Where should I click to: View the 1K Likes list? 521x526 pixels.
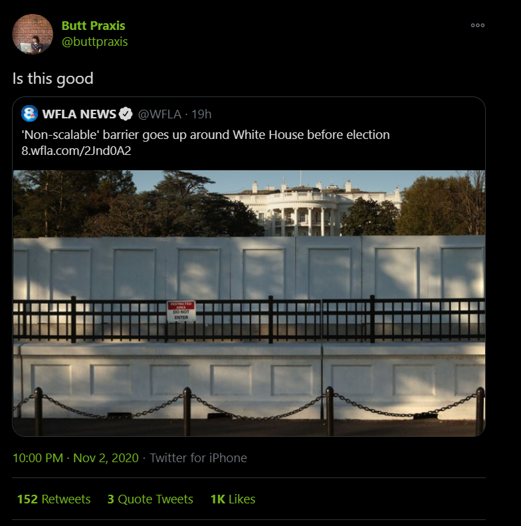(233, 499)
